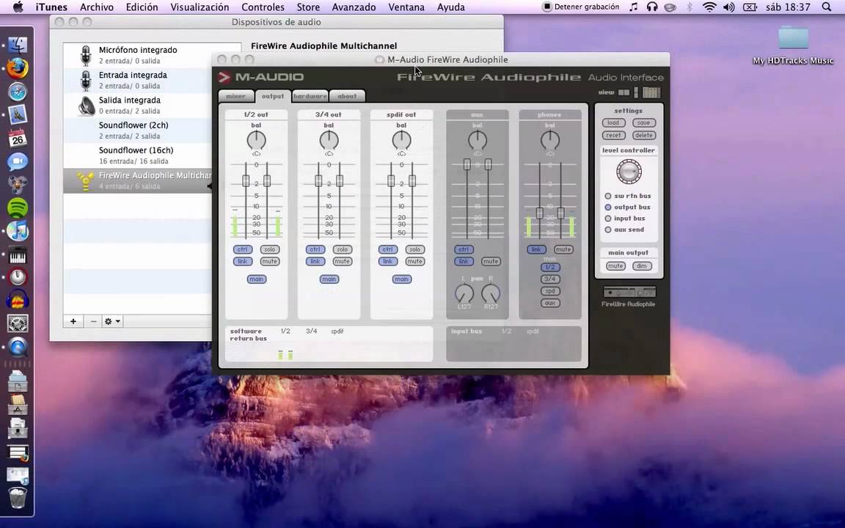Screen dimensions: 845x528
Task: Mute the 3/4 out channel
Action: coord(343,261)
